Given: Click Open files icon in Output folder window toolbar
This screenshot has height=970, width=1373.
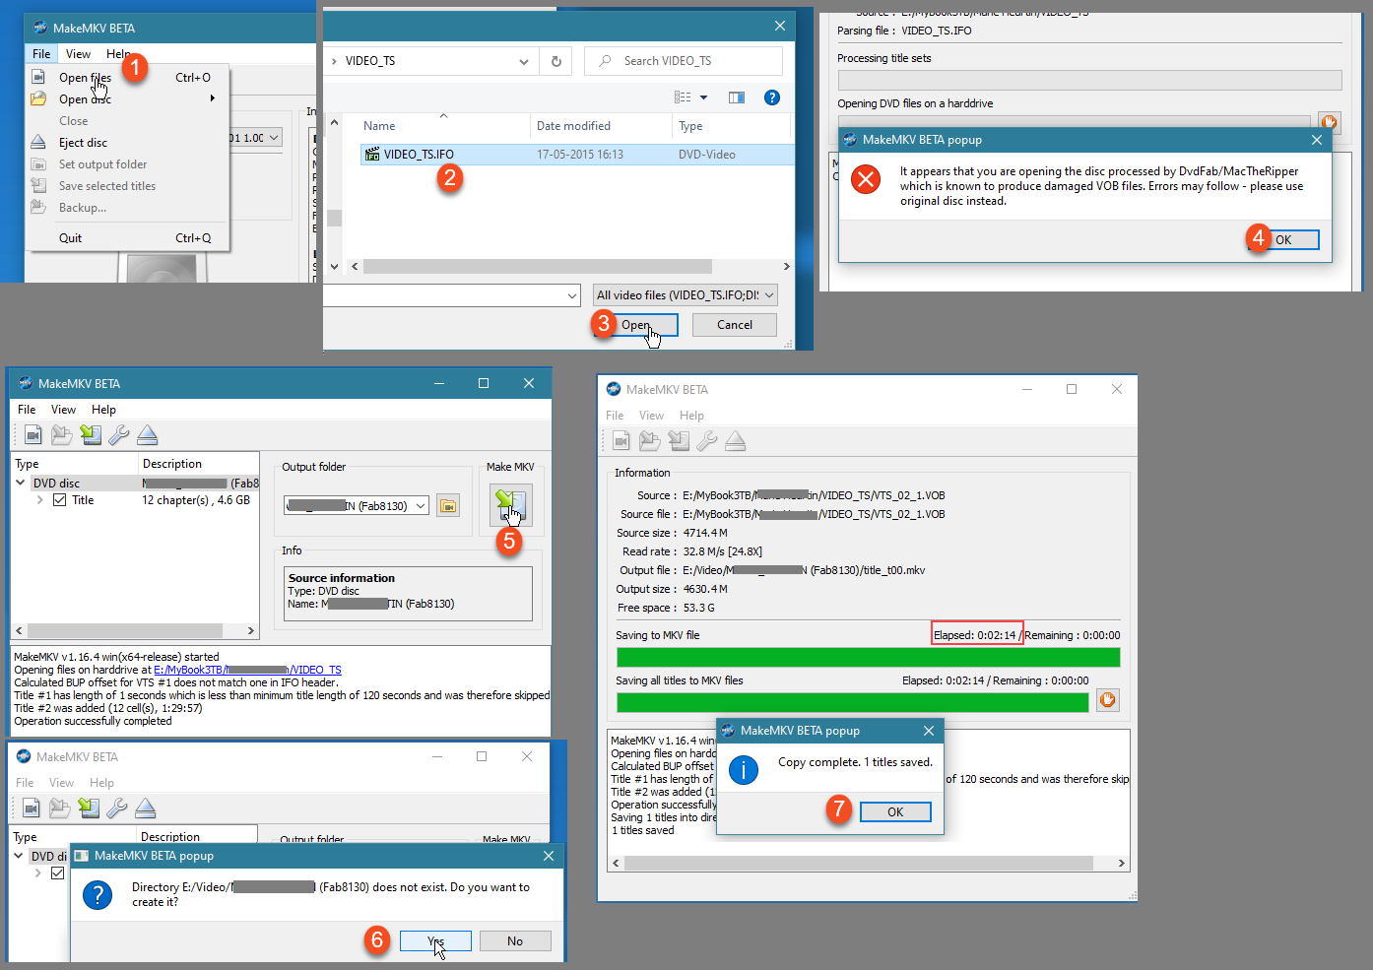Looking at the screenshot, I should point(33,434).
